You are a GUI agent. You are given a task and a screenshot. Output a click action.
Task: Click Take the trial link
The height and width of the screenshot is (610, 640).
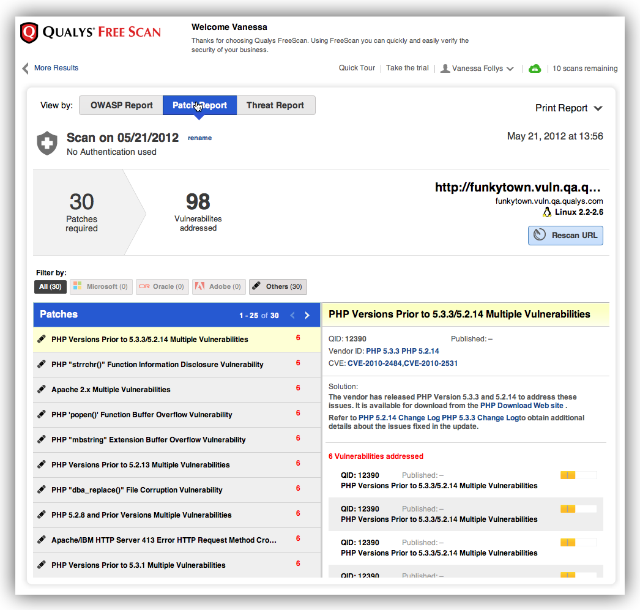(407, 68)
